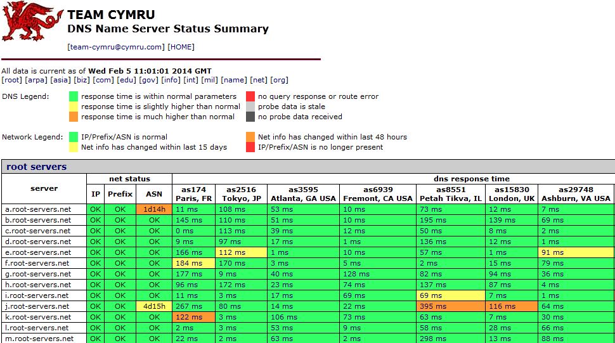This screenshot has height=343, width=615.
Task: Click the as3595 Atlanta, GA USA header
Action: click(303, 194)
